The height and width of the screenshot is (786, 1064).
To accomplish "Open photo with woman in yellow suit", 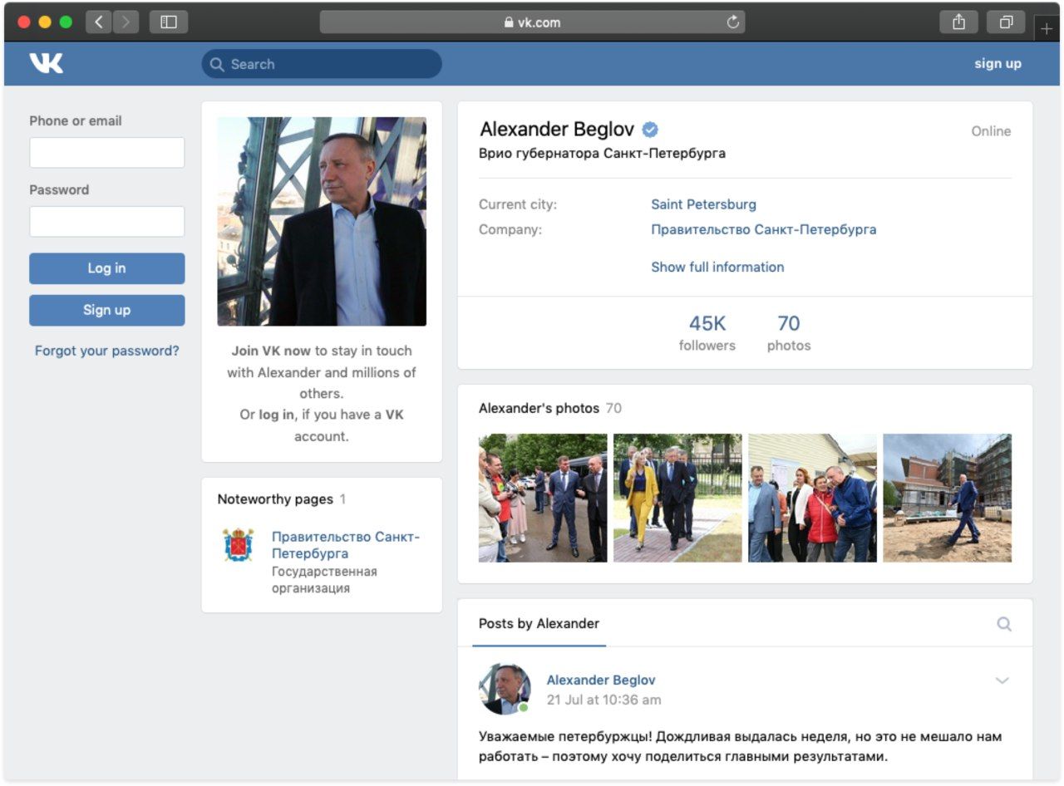I will (x=677, y=498).
